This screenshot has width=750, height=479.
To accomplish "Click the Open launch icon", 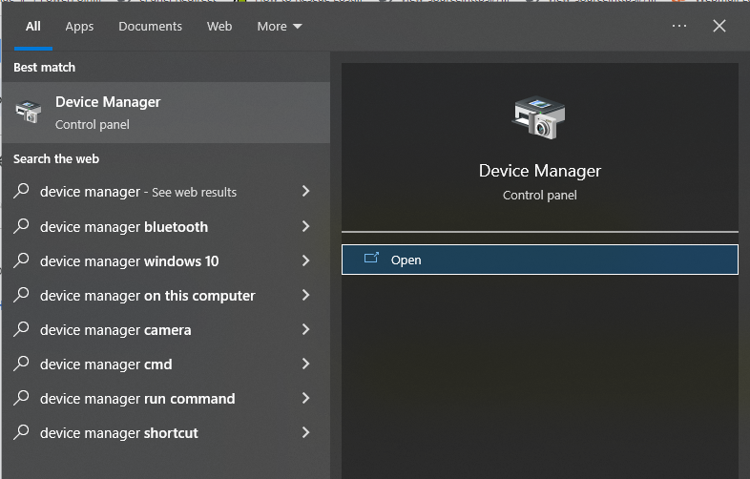I will 371,259.
